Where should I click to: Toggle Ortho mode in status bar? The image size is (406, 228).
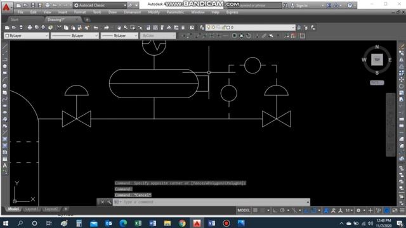tap(275, 210)
